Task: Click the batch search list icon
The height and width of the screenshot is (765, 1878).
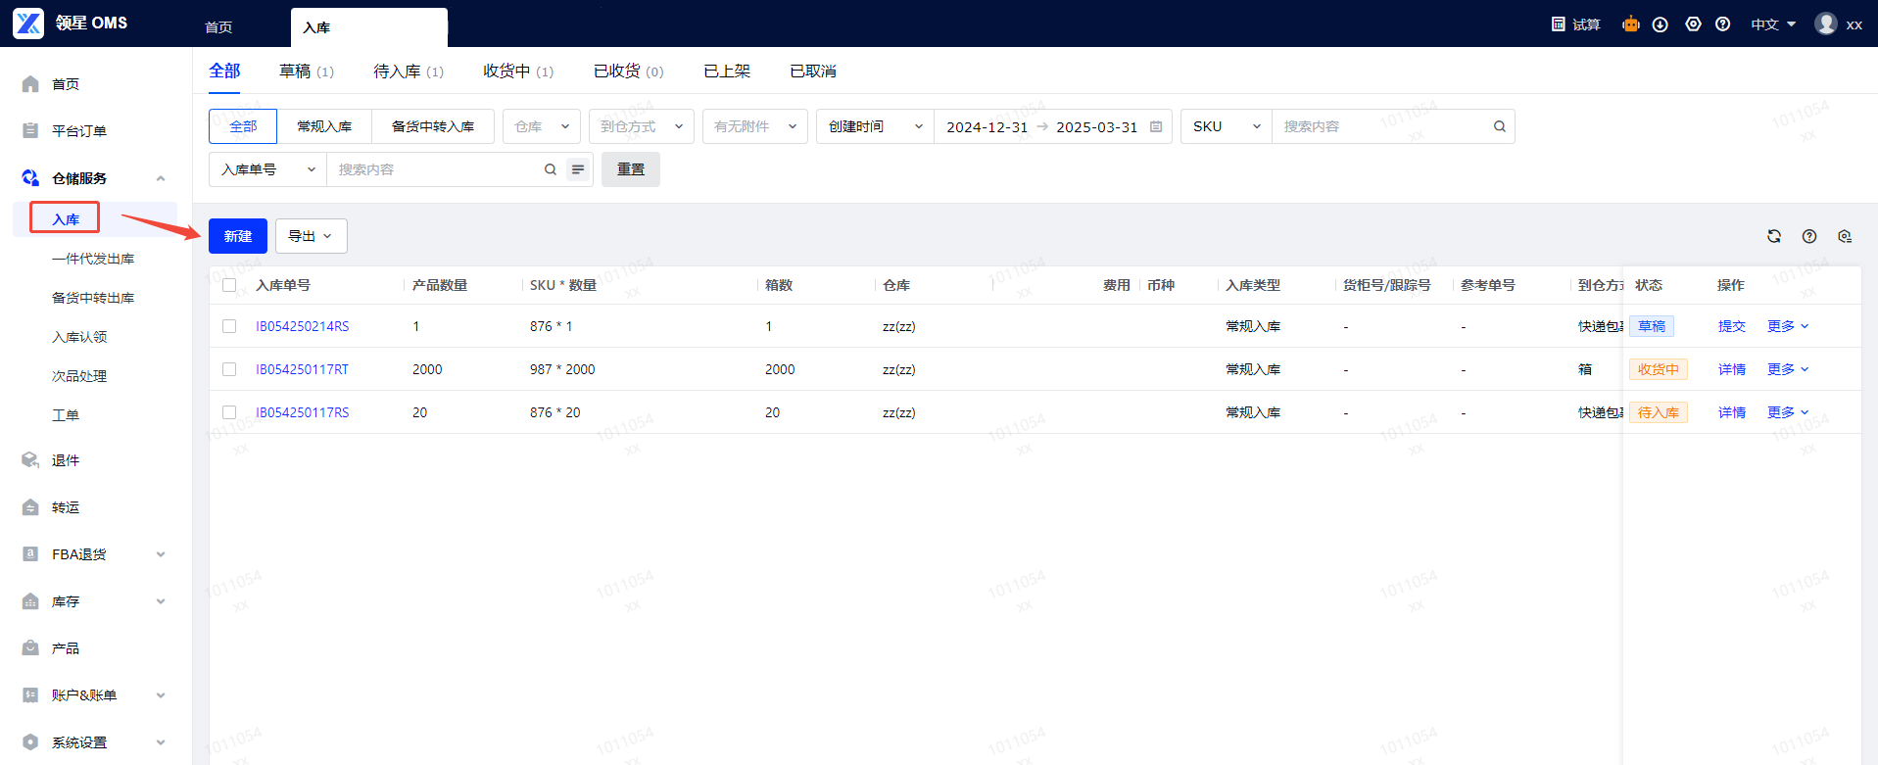Action: [578, 169]
